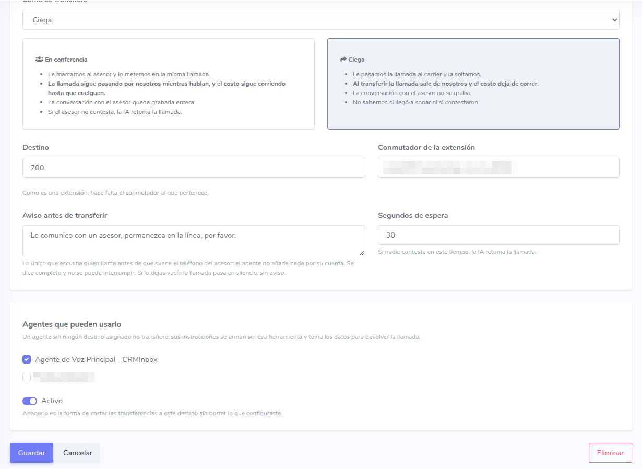Image resolution: width=642 pixels, height=469 pixels.
Task: Click the bold line starting "Al transferir la llamada sale"
Action: pyautogui.click(x=446, y=84)
